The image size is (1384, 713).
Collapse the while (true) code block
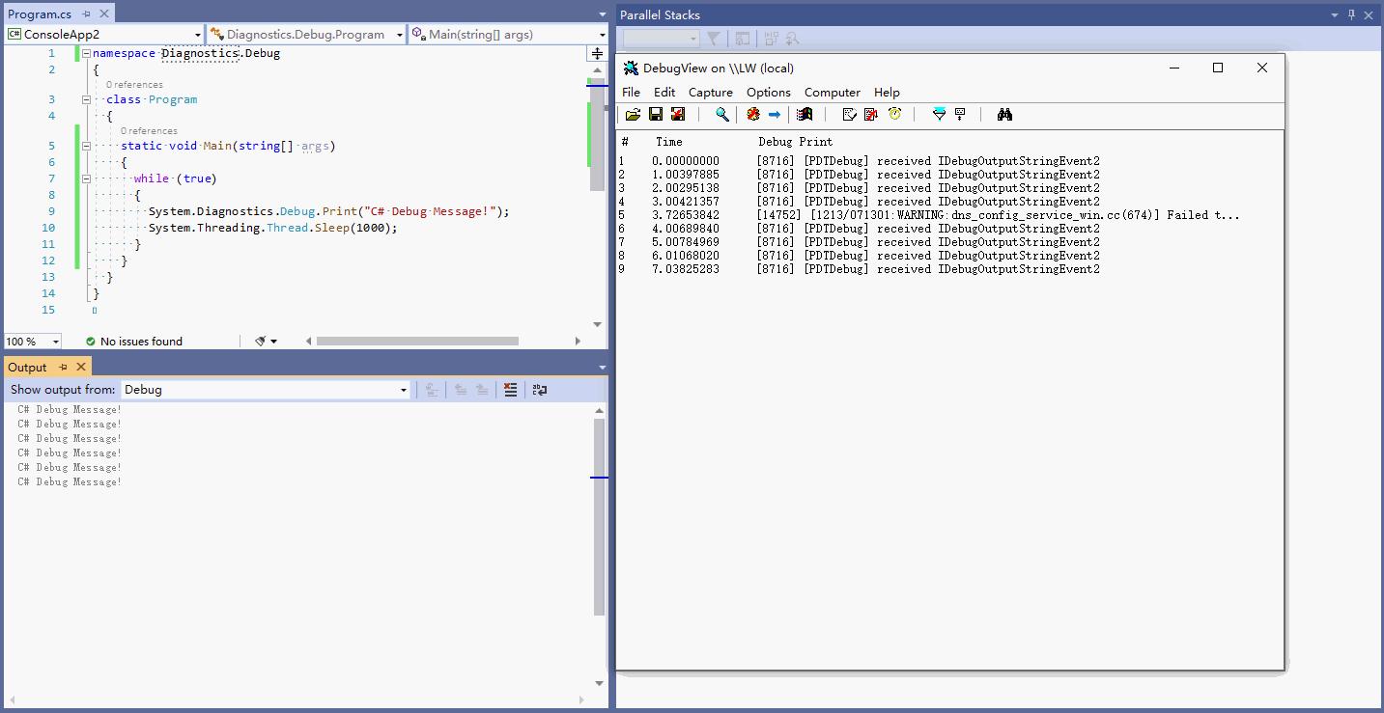tap(86, 178)
